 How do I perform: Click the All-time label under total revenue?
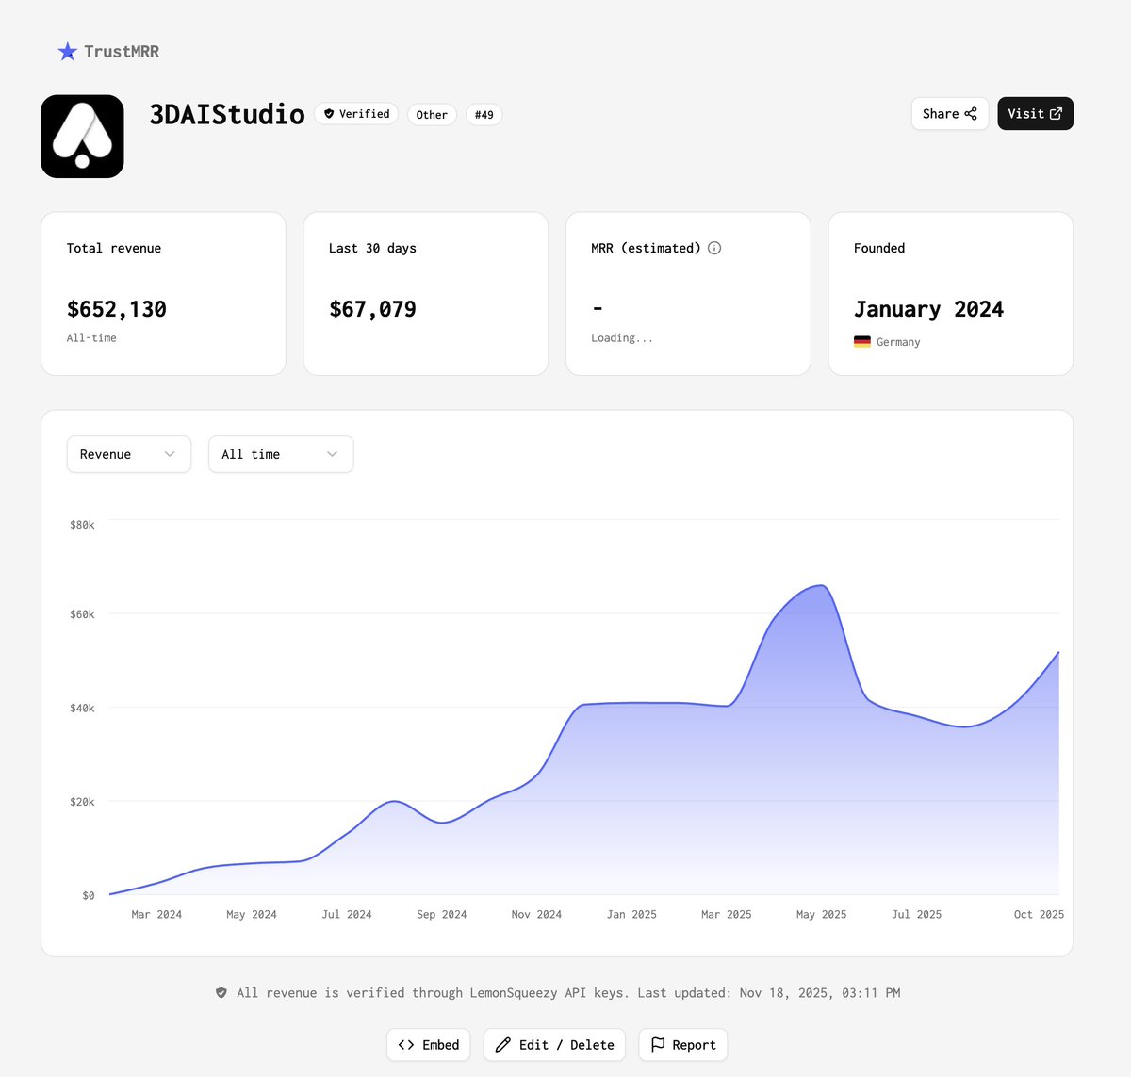click(x=91, y=338)
